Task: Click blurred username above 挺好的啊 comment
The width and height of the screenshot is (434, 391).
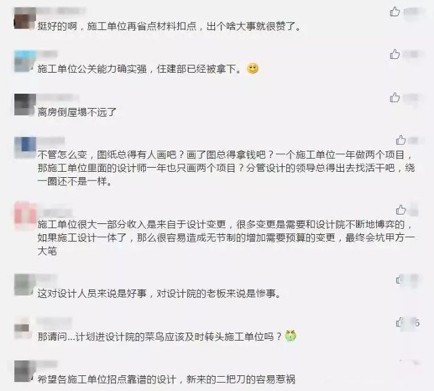Action: pyautogui.click(x=62, y=11)
